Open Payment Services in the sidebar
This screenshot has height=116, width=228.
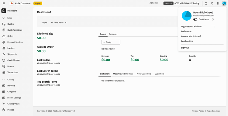click(x=15, y=42)
